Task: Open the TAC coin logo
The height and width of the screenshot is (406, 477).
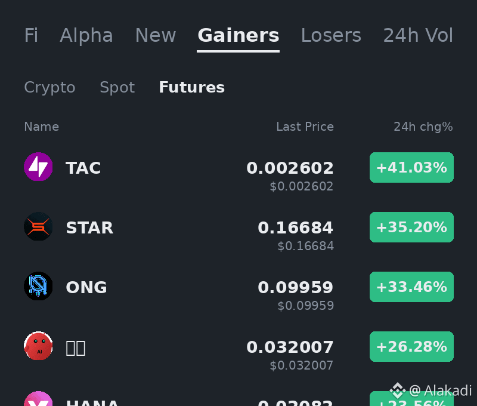Action: (x=38, y=167)
